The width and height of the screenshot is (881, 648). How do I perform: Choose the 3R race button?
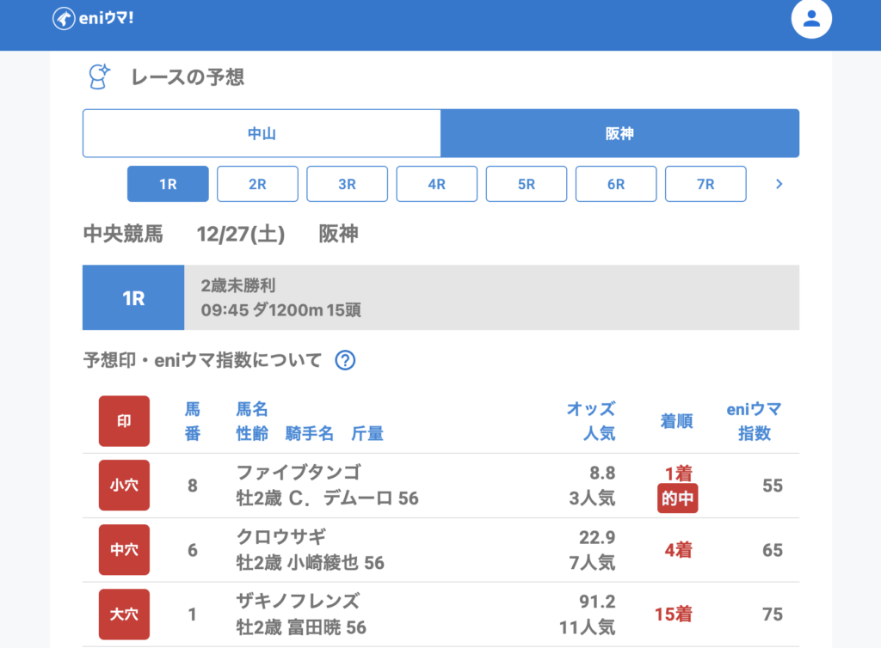[347, 184]
